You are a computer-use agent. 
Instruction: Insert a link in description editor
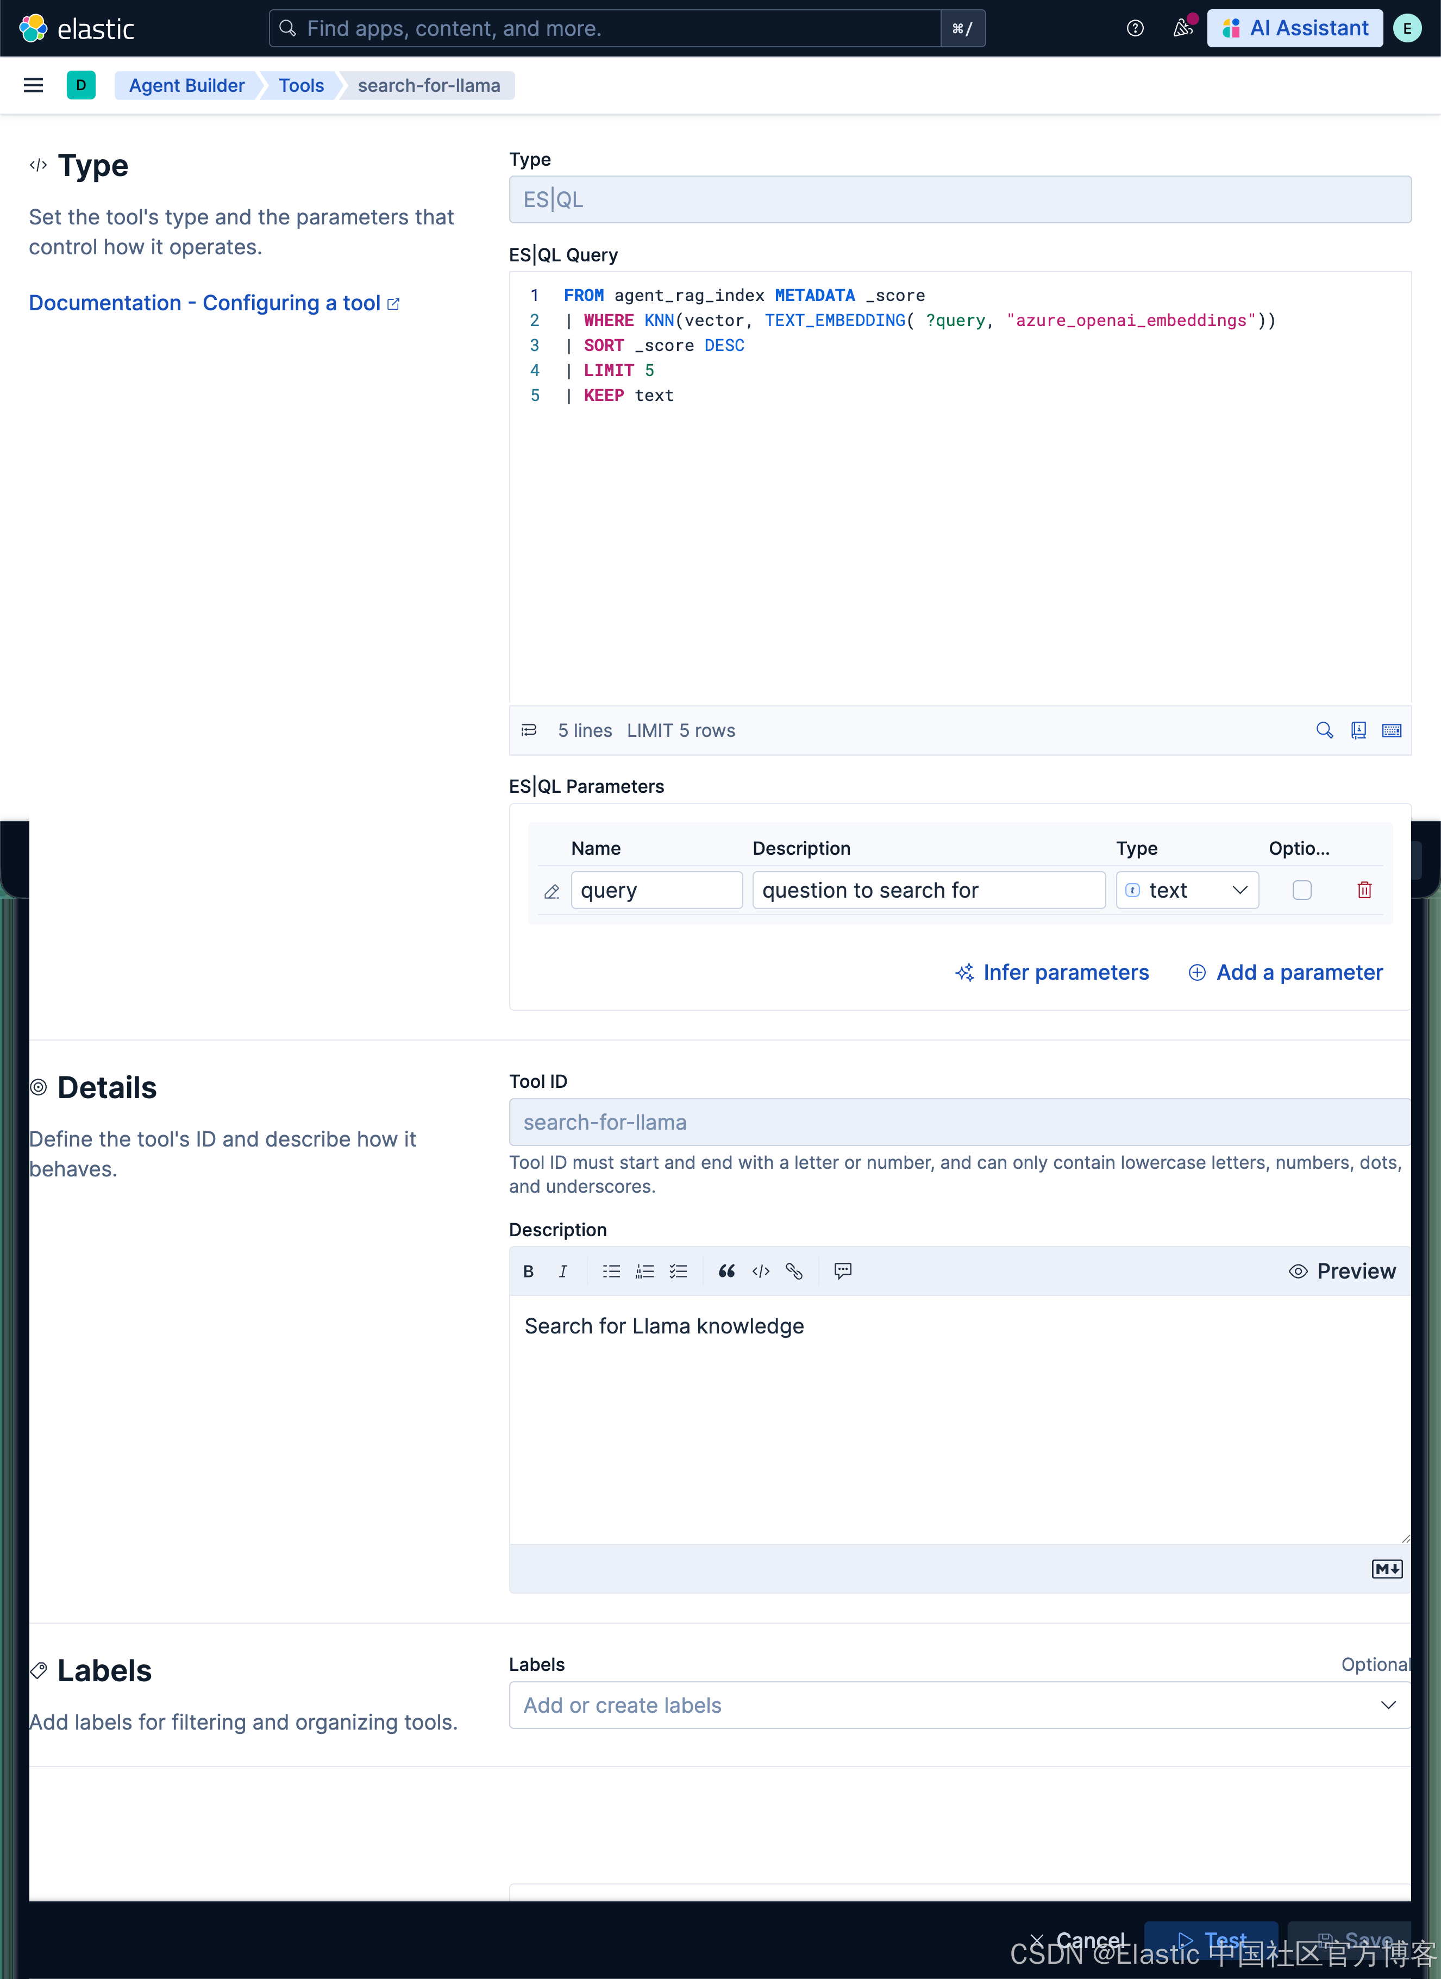click(794, 1272)
